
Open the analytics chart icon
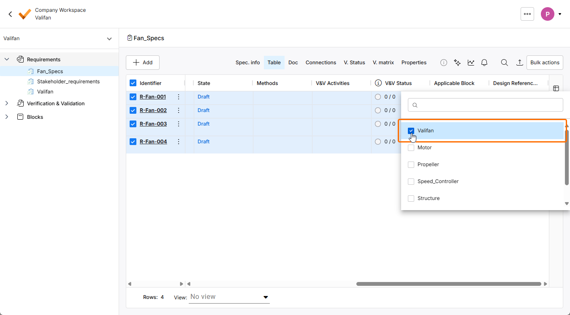point(471,63)
